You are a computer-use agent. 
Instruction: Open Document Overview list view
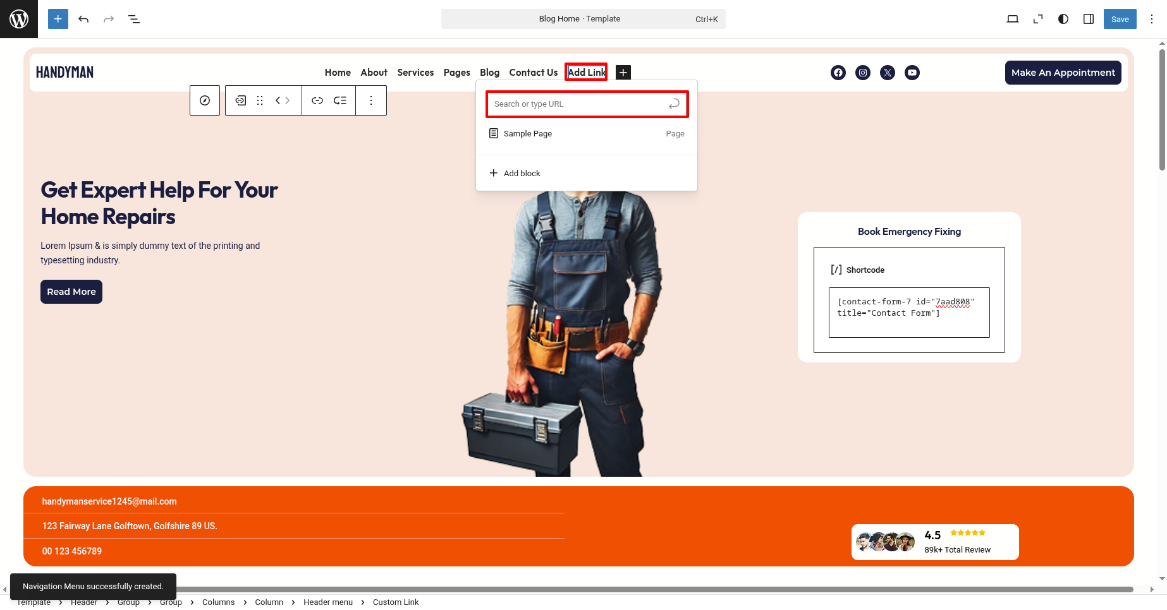[x=134, y=19]
